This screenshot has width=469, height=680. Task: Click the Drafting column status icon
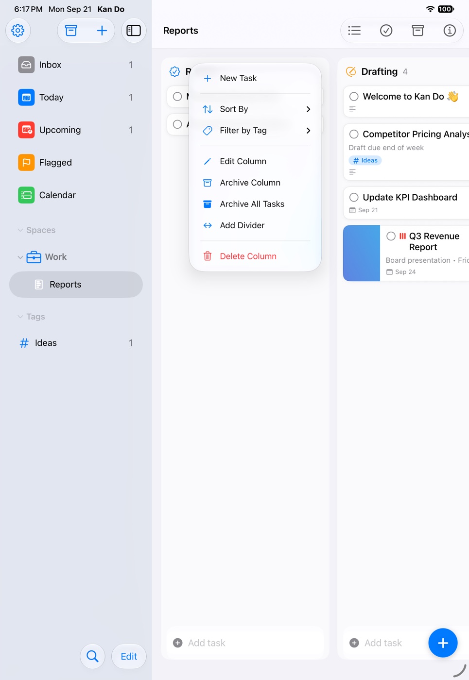[x=351, y=72]
